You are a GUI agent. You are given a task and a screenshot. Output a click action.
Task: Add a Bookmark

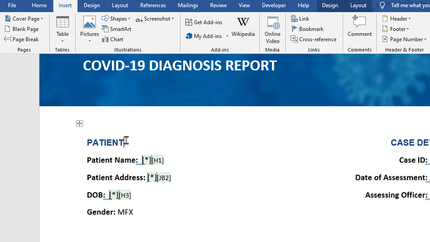pyautogui.click(x=307, y=29)
